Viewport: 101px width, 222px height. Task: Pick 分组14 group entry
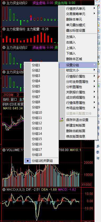click(41, 133)
